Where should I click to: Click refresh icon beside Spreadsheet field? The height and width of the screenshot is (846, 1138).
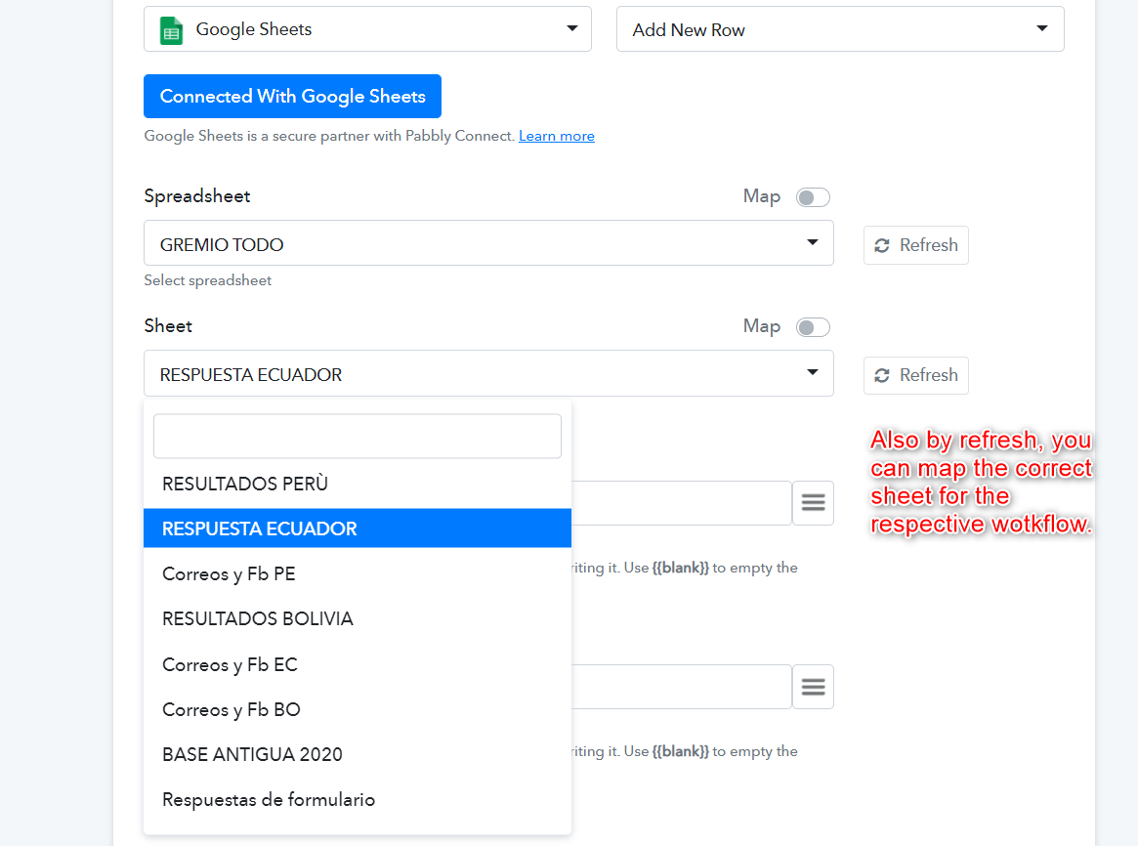[x=882, y=246]
